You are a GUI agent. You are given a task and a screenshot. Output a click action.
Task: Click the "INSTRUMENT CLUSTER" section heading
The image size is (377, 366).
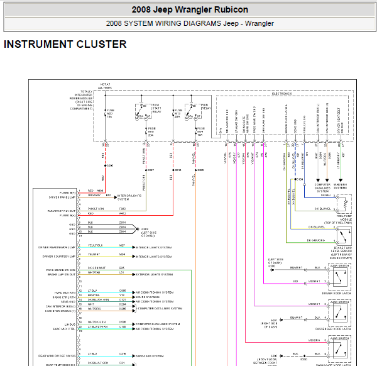coord(65,44)
